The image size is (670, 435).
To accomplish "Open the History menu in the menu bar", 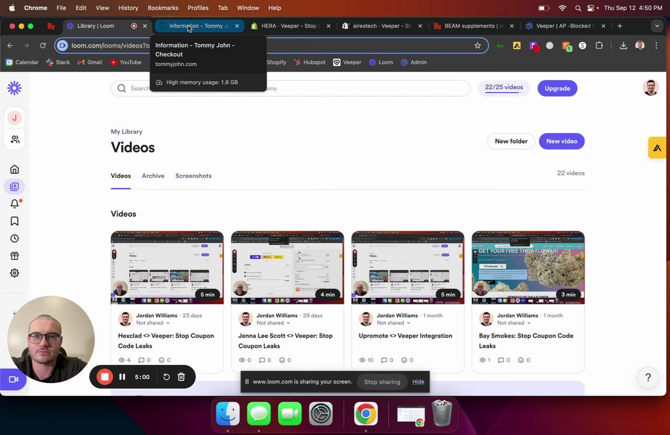I will pos(128,8).
